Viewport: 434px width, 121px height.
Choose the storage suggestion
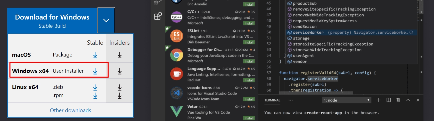(351, 38)
